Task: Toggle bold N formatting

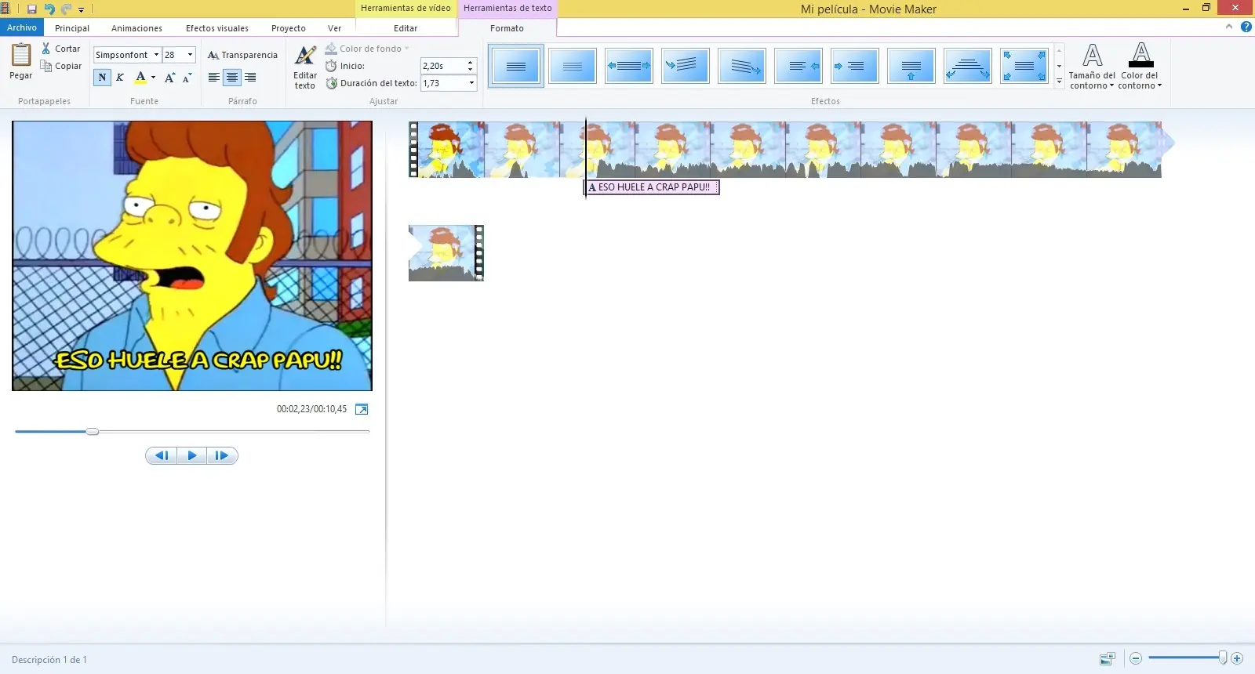Action: tap(102, 77)
